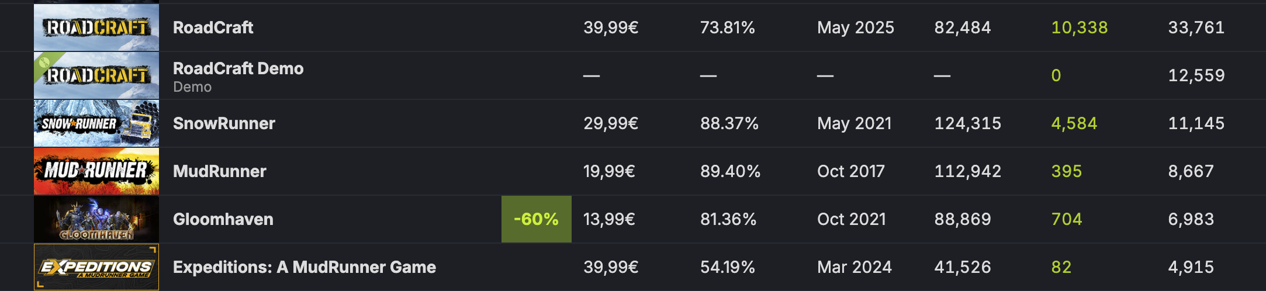The height and width of the screenshot is (291, 1266).
Task: Open the Gloomhaven cover thumbnail
Action: [x=96, y=219]
